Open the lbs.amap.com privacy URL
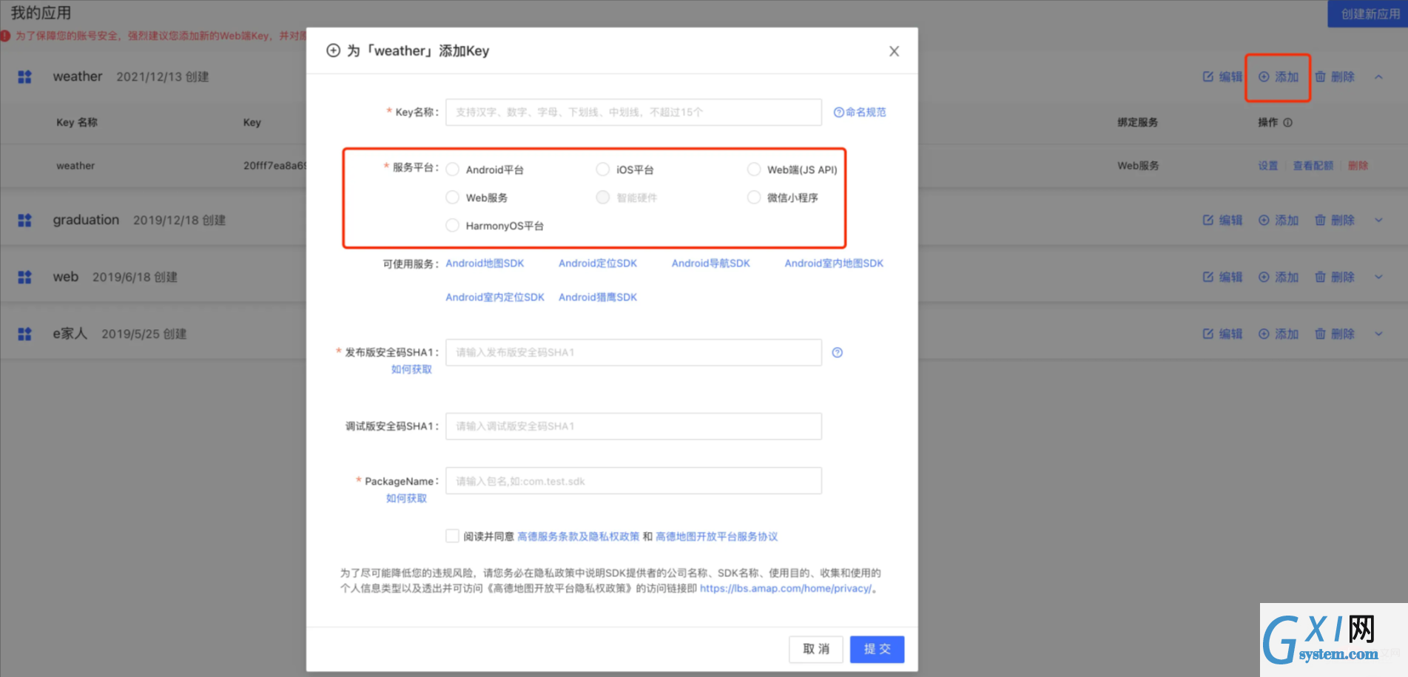Image resolution: width=1408 pixels, height=677 pixels. point(786,588)
